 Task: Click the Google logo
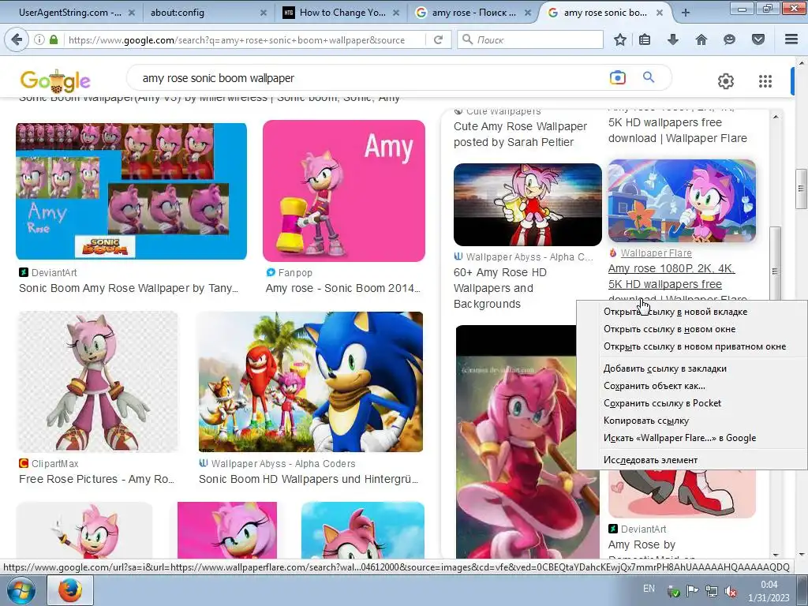pyautogui.click(x=55, y=80)
